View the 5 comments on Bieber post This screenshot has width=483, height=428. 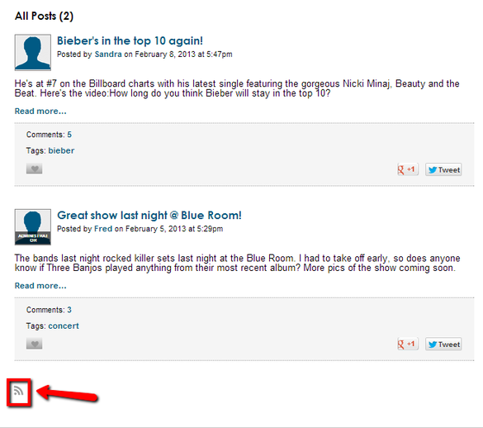pos(69,135)
